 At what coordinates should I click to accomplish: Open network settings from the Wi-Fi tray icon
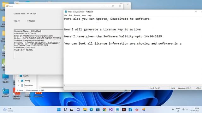point(183,110)
